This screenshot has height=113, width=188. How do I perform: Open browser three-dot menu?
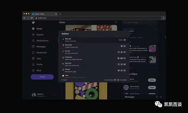163,18
